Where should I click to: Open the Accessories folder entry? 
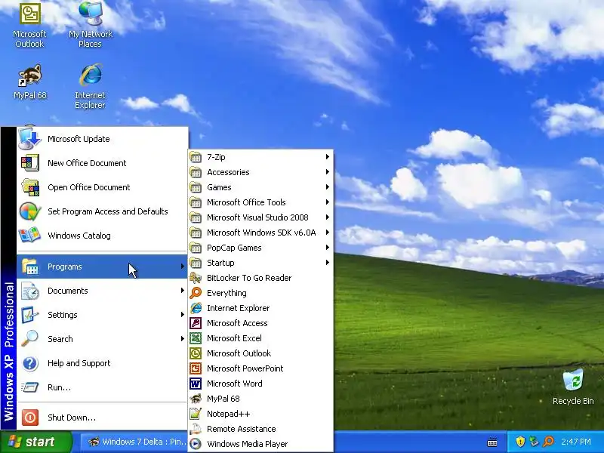click(x=260, y=172)
